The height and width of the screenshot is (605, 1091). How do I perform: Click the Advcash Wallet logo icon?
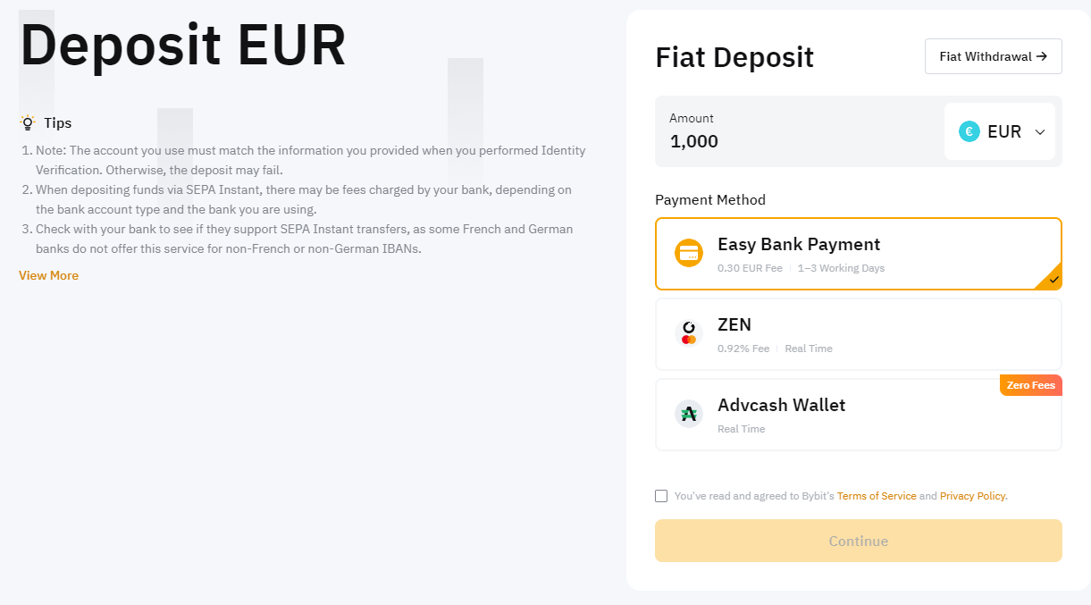coord(688,414)
